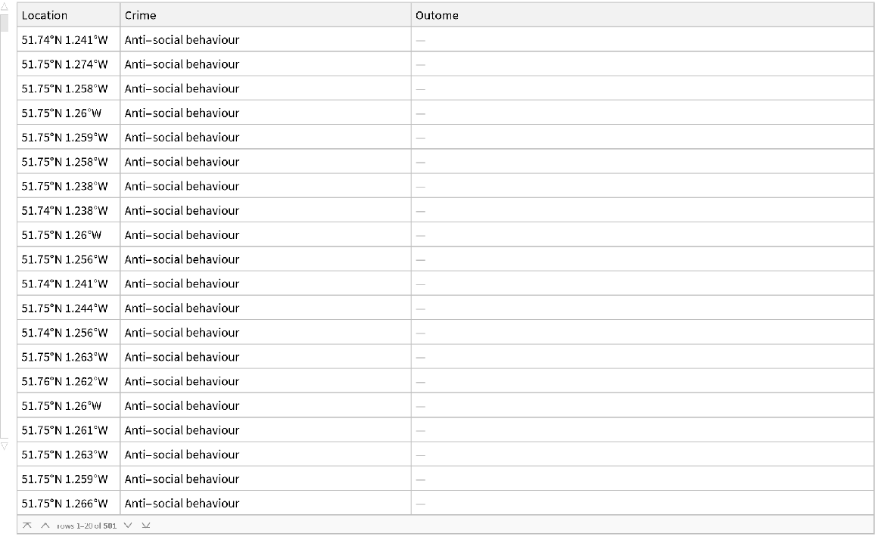Click the empty outcome cell in the 1.244°W row
This screenshot has width=875, height=549.
pos(642,308)
